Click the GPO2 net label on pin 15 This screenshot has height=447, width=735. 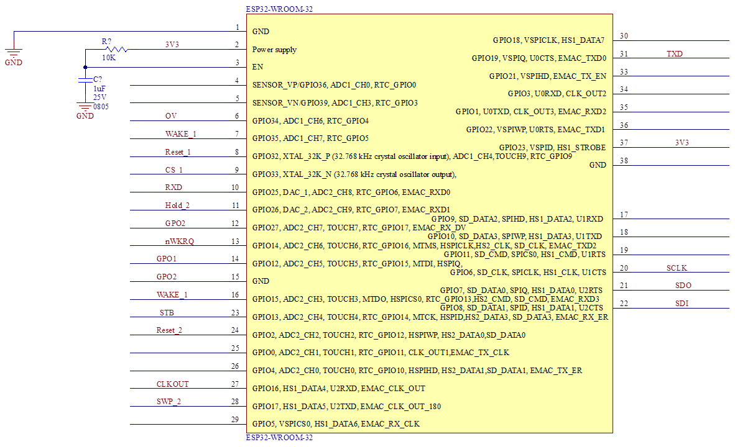click(x=167, y=277)
